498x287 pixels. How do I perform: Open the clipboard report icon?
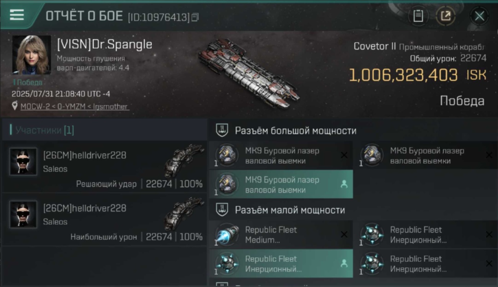[x=418, y=16]
